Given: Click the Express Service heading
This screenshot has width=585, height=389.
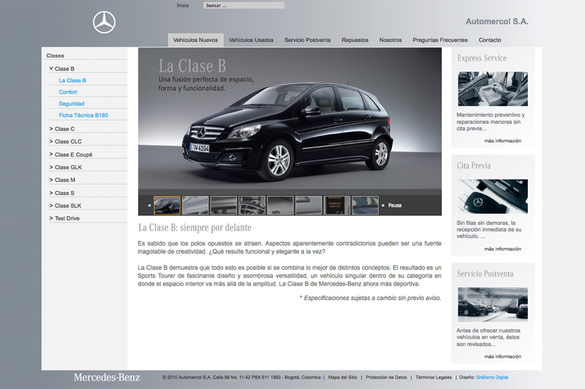Looking at the screenshot, I should pos(482,58).
